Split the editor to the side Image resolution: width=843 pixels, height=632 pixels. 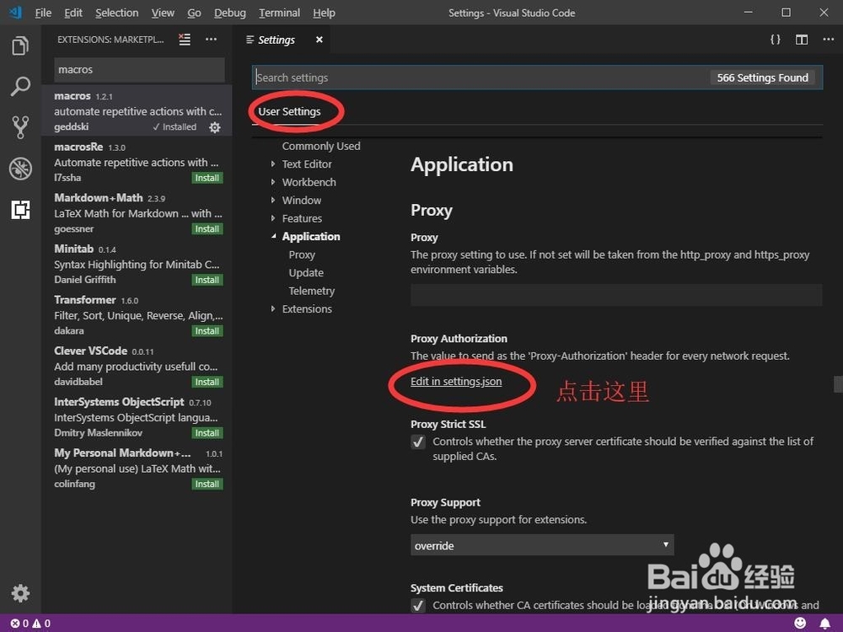pyautogui.click(x=802, y=40)
